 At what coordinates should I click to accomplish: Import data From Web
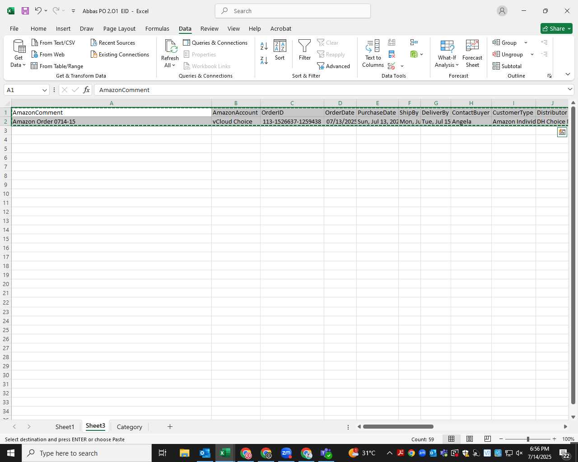tap(48, 54)
